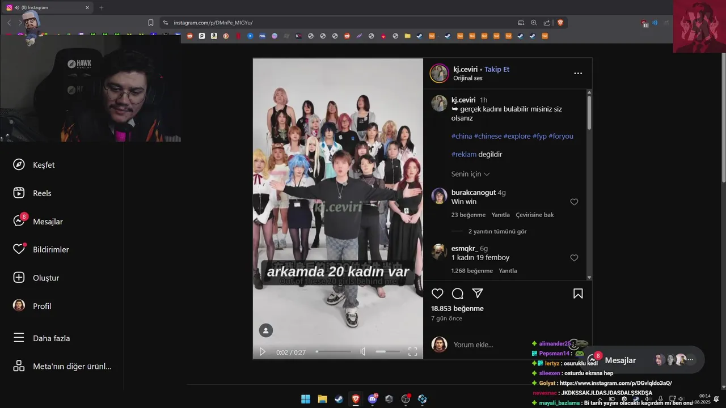This screenshot has width=726, height=408.
Task: Click browser address bar URL
Action: (x=213, y=23)
